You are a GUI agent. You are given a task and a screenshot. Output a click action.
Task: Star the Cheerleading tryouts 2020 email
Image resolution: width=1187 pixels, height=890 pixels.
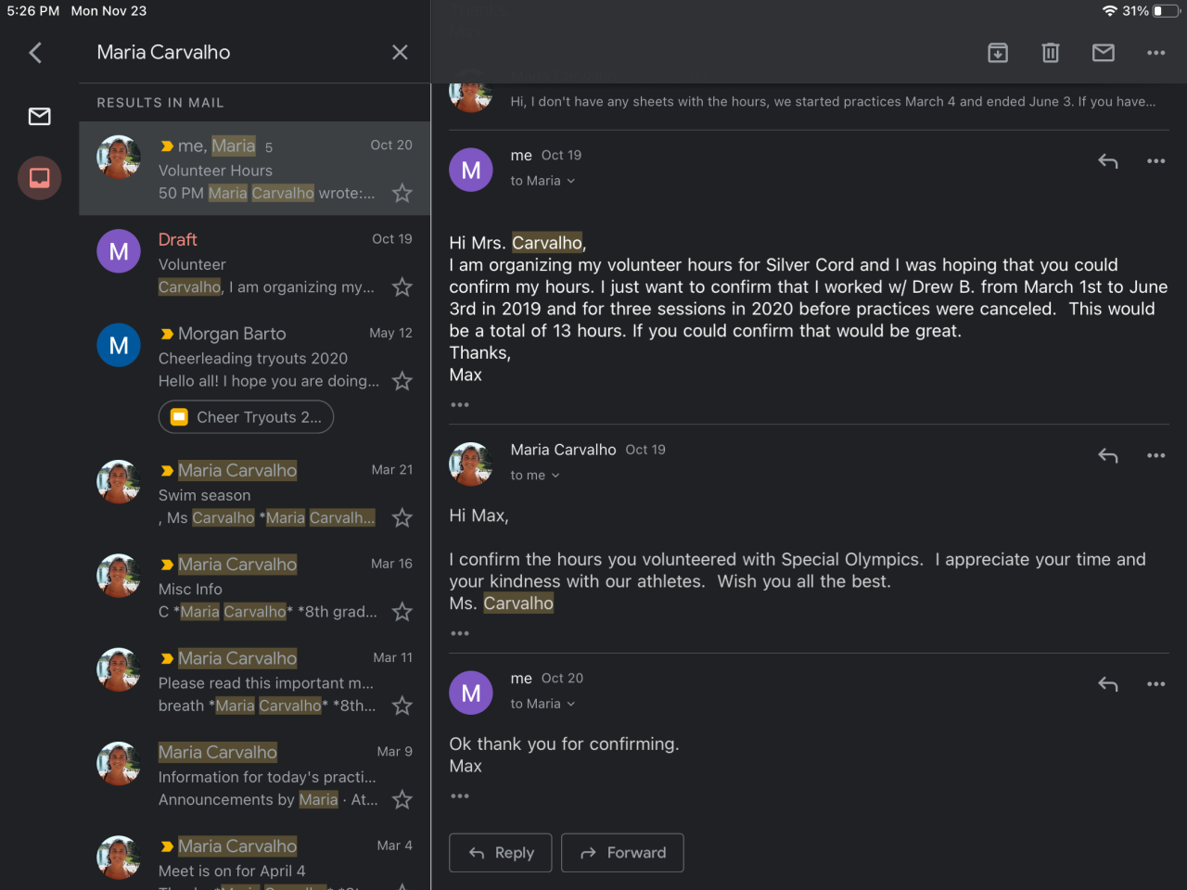coord(402,381)
